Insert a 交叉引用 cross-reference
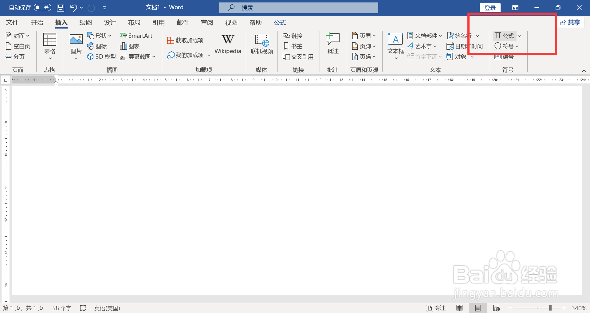 click(298, 56)
